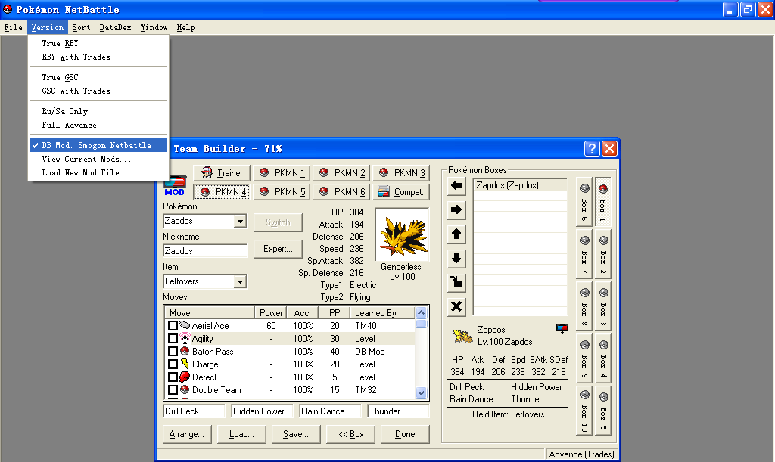Switch to the PKMN 5 tab

pyautogui.click(x=282, y=191)
